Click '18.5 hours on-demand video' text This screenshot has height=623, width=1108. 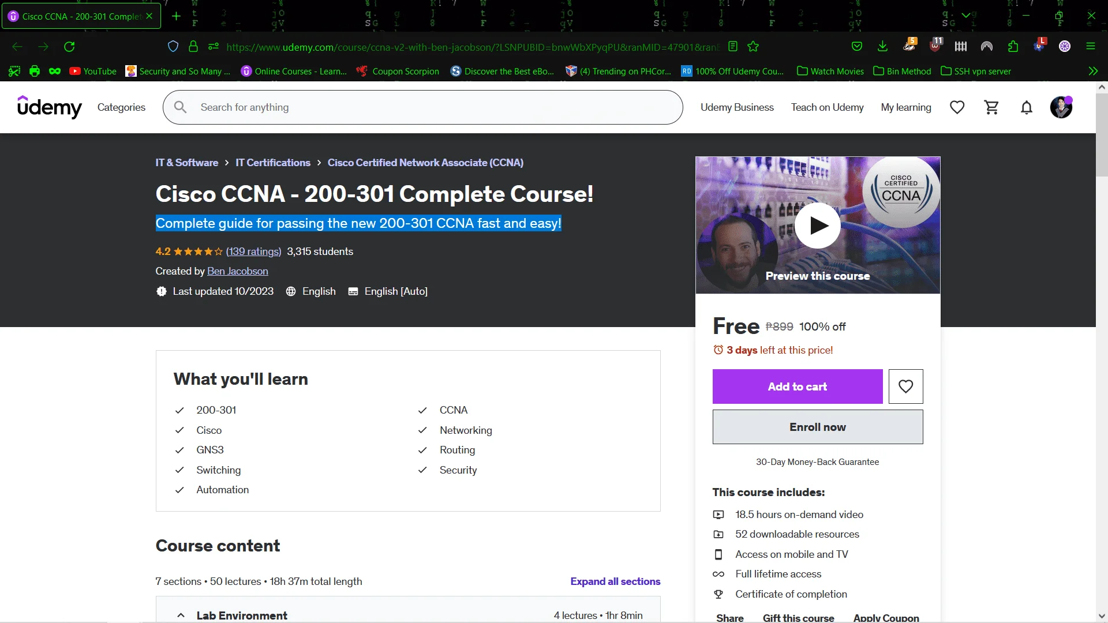[x=799, y=515]
